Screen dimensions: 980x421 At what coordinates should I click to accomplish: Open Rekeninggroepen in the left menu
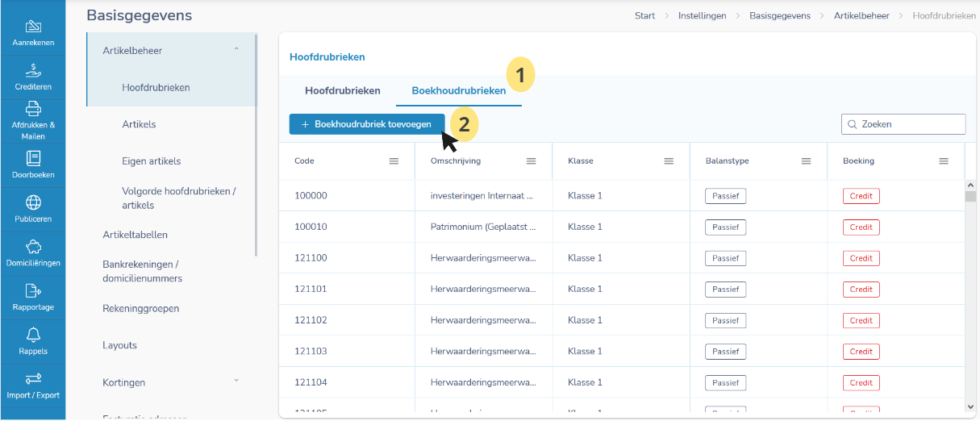point(141,308)
